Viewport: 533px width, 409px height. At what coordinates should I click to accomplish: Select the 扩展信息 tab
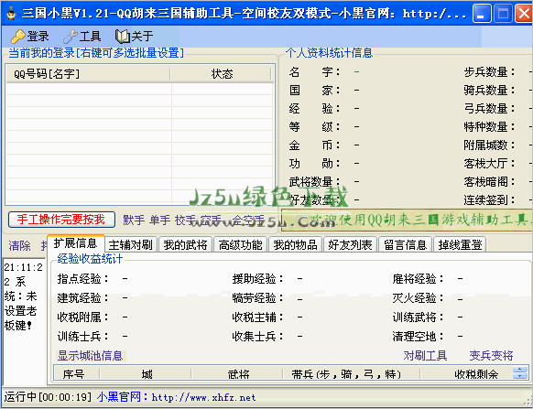(x=75, y=243)
